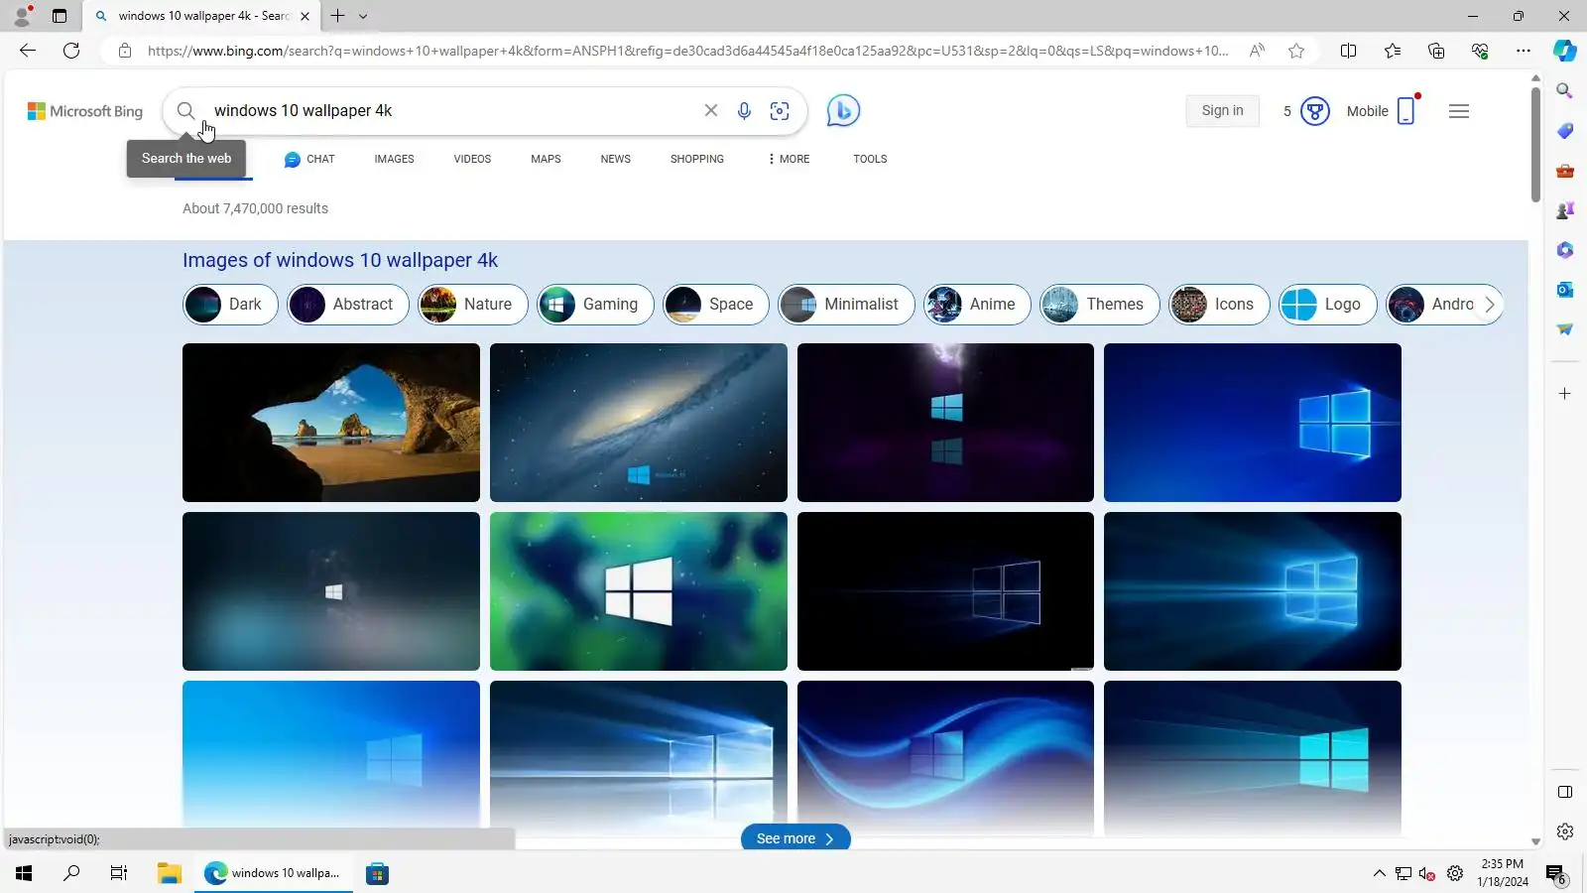Open Copilot from the top of the Edge sidebar
Screen dimensions: 1587x893
pyautogui.click(x=1565, y=51)
